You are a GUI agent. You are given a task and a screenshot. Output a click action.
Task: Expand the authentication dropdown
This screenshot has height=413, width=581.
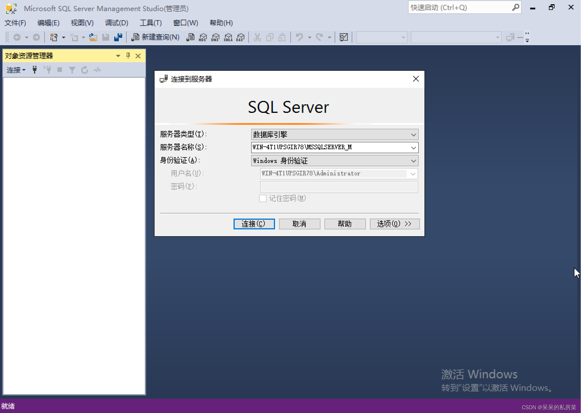[413, 161]
